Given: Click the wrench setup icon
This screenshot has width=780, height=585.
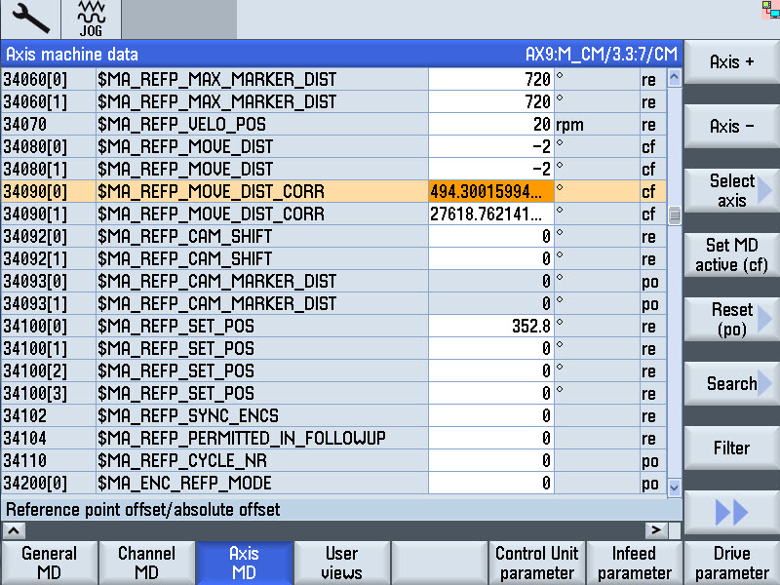Looking at the screenshot, I should [29, 19].
